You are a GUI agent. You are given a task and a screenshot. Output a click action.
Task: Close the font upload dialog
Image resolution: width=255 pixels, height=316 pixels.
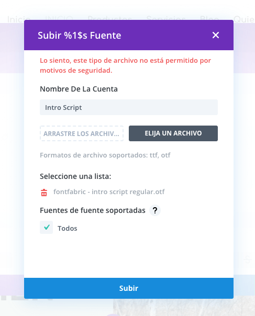click(215, 35)
